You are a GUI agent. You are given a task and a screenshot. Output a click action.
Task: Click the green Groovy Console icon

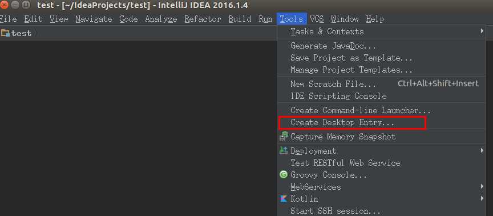284,174
